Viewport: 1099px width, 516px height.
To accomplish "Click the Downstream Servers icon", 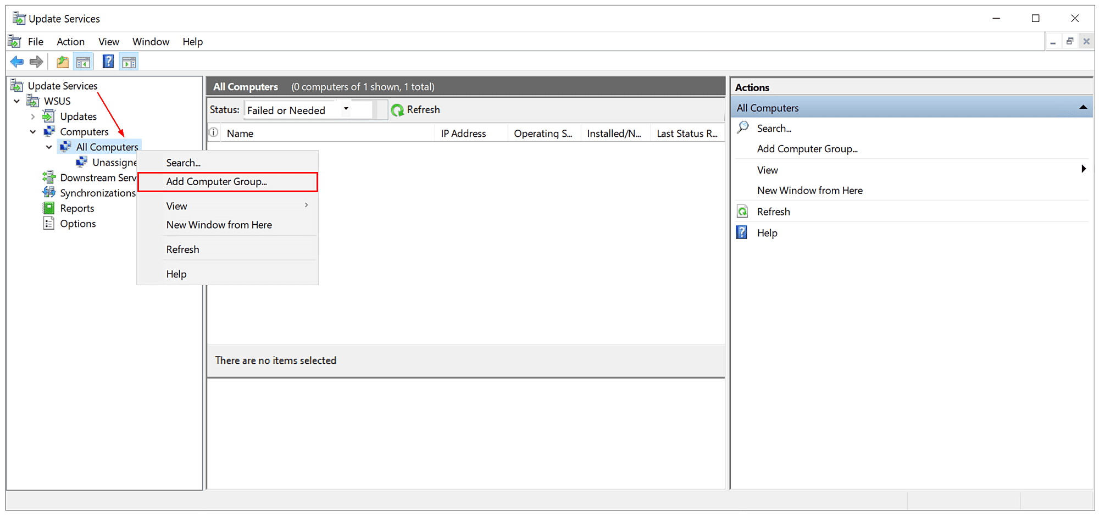I will pos(49,177).
